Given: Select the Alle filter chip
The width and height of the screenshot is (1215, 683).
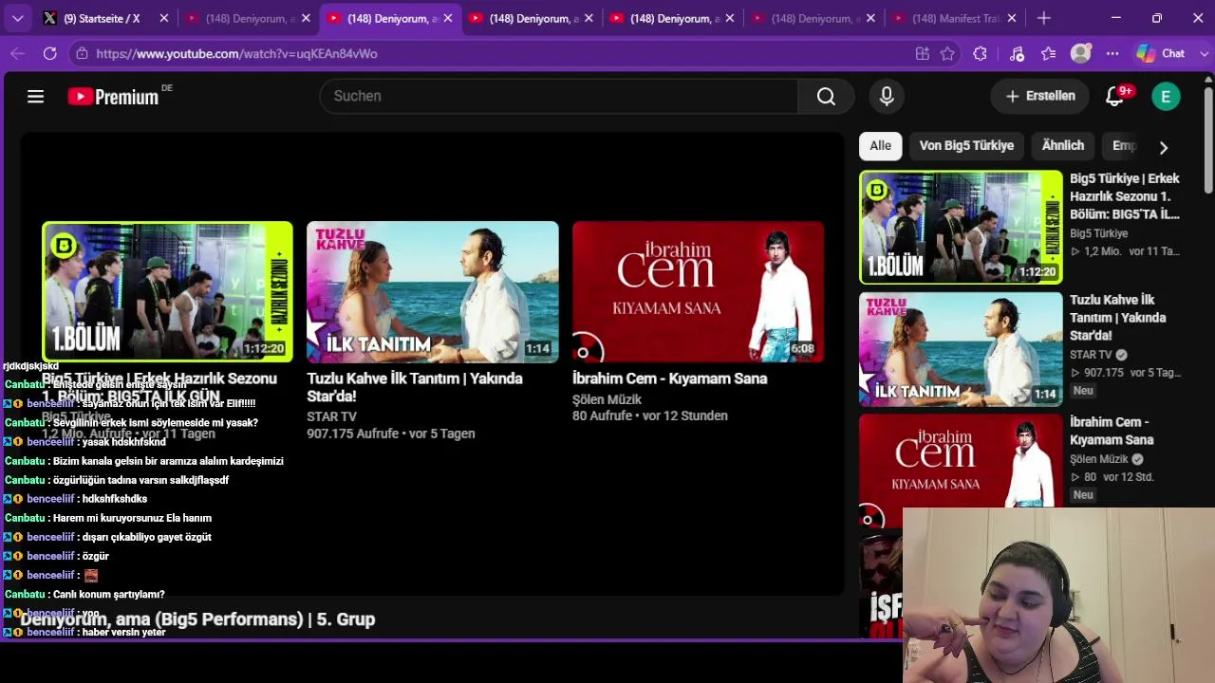Looking at the screenshot, I should [x=880, y=145].
